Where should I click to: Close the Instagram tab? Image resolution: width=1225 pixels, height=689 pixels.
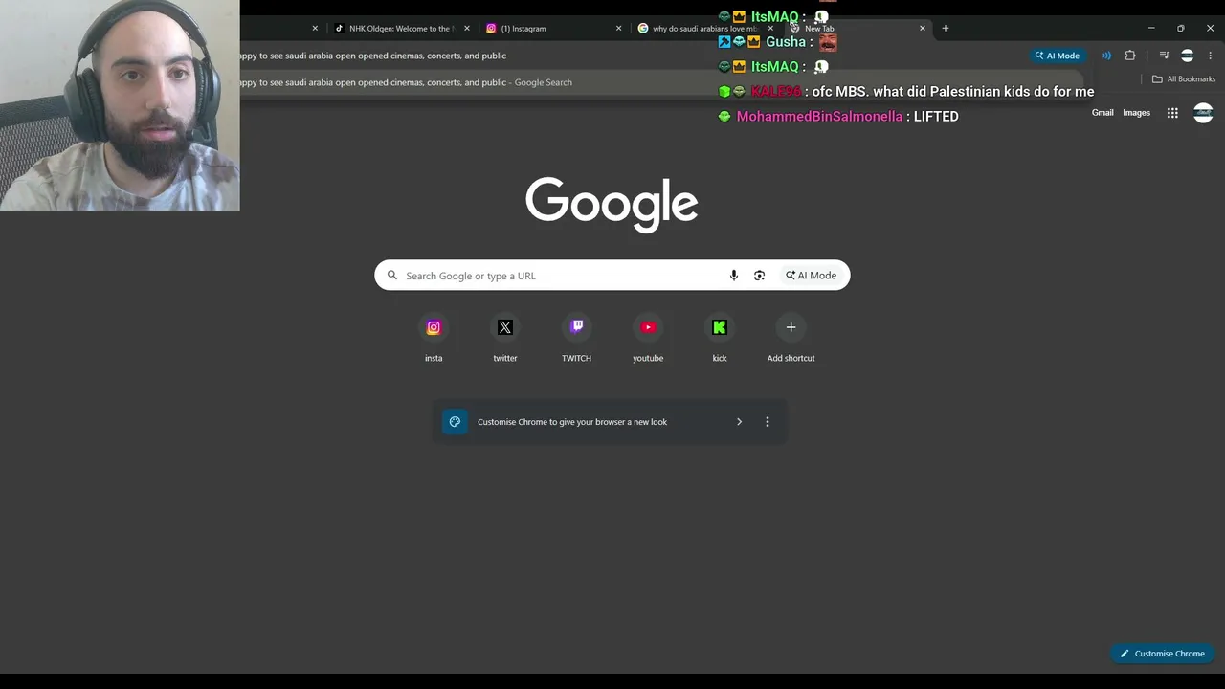(618, 29)
